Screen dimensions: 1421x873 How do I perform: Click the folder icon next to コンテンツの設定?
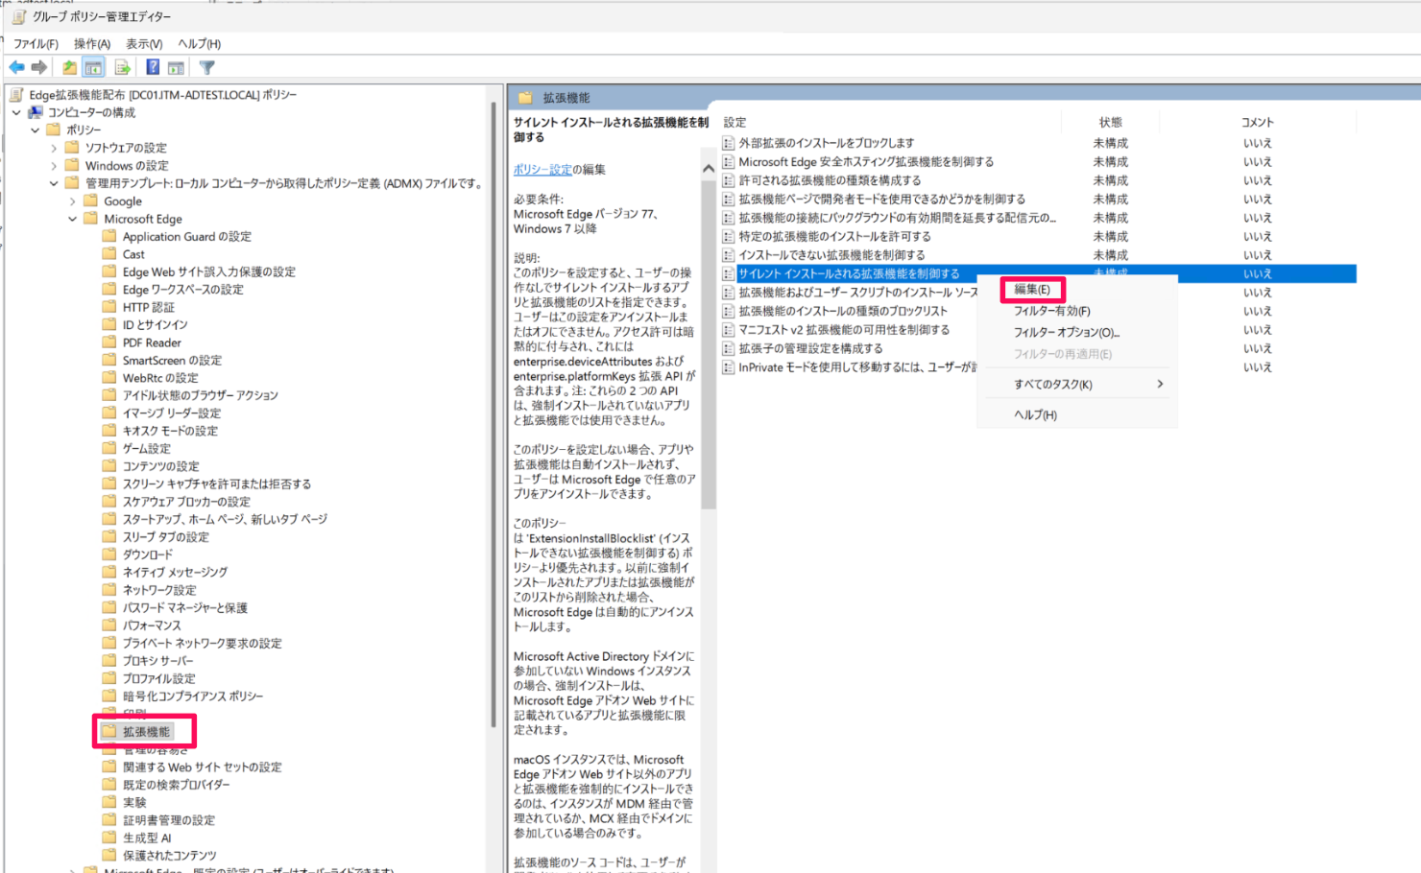click(x=109, y=466)
